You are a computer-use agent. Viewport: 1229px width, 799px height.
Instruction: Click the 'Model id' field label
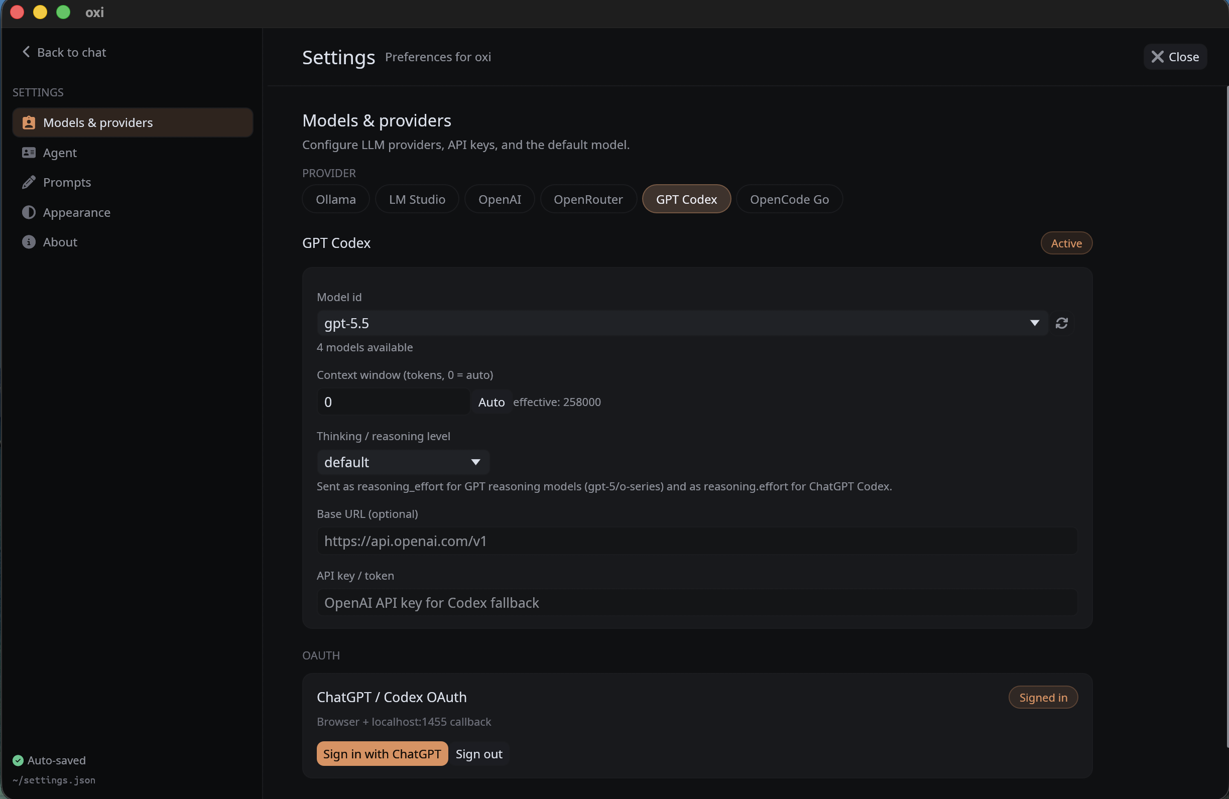click(x=339, y=297)
